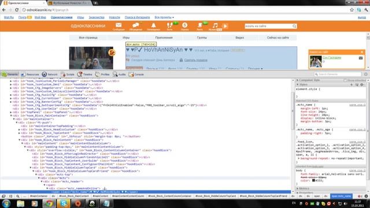Viewport: 370px width, 208px height.
Task: Add a new style rule plus icon
Action: click(x=351, y=84)
